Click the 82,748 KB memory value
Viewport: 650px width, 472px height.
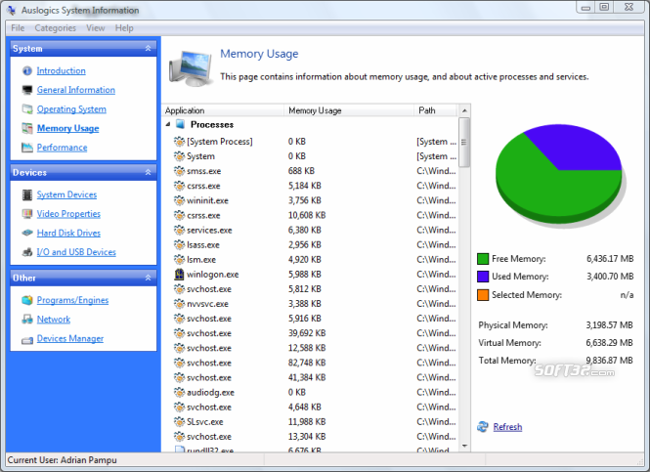point(307,363)
